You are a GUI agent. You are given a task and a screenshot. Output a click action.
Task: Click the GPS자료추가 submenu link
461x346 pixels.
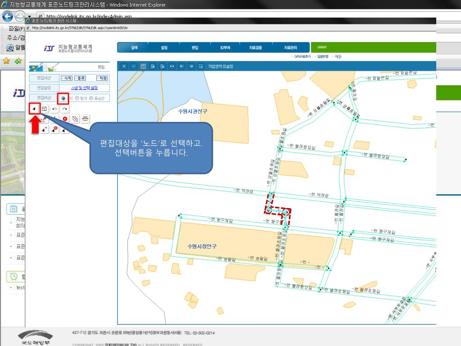pyautogui.click(x=302, y=56)
